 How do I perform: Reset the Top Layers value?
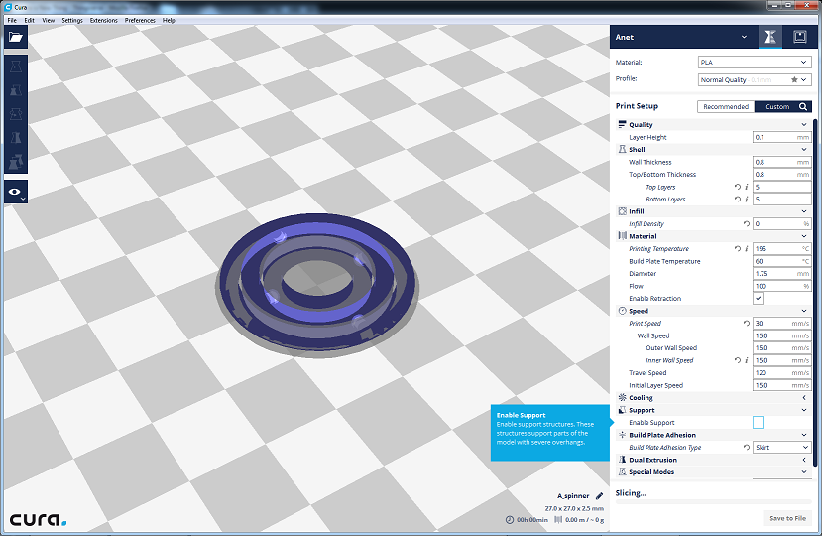(738, 187)
